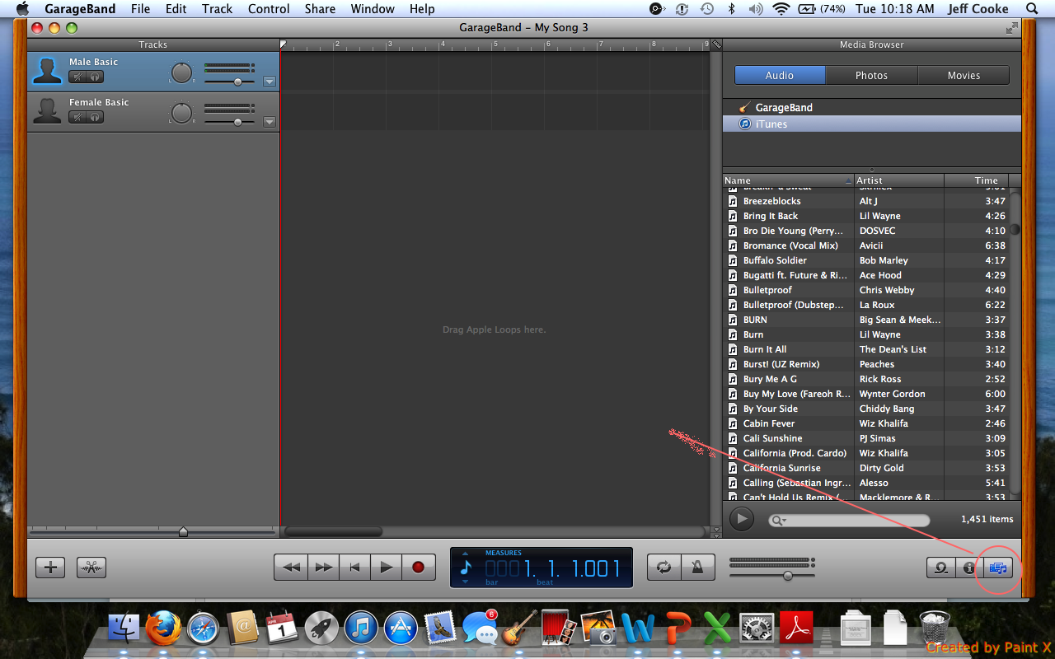Select GarageBand media source
The height and width of the screenshot is (659, 1055).
[x=871, y=107]
